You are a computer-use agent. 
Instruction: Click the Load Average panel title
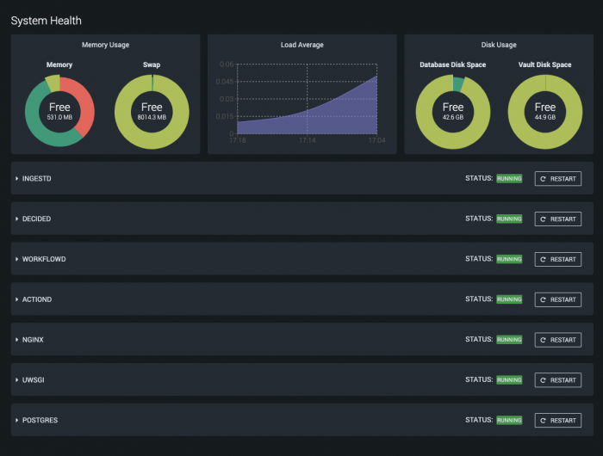[301, 45]
